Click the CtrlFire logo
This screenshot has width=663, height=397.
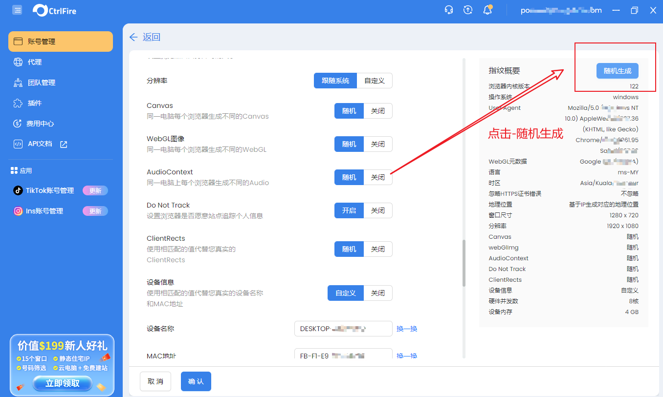[x=54, y=10]
